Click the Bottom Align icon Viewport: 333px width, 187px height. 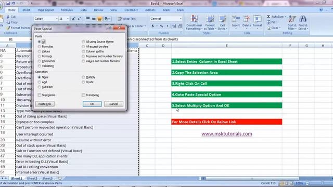tap(99, 19)
